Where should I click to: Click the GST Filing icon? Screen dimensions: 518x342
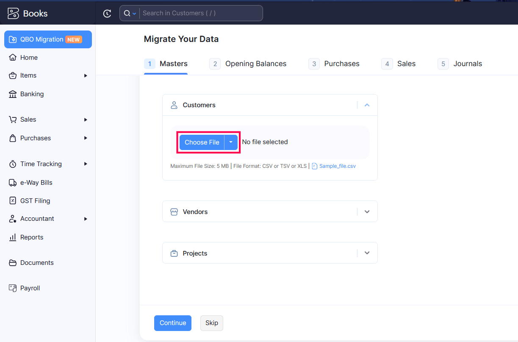point(13,201)
